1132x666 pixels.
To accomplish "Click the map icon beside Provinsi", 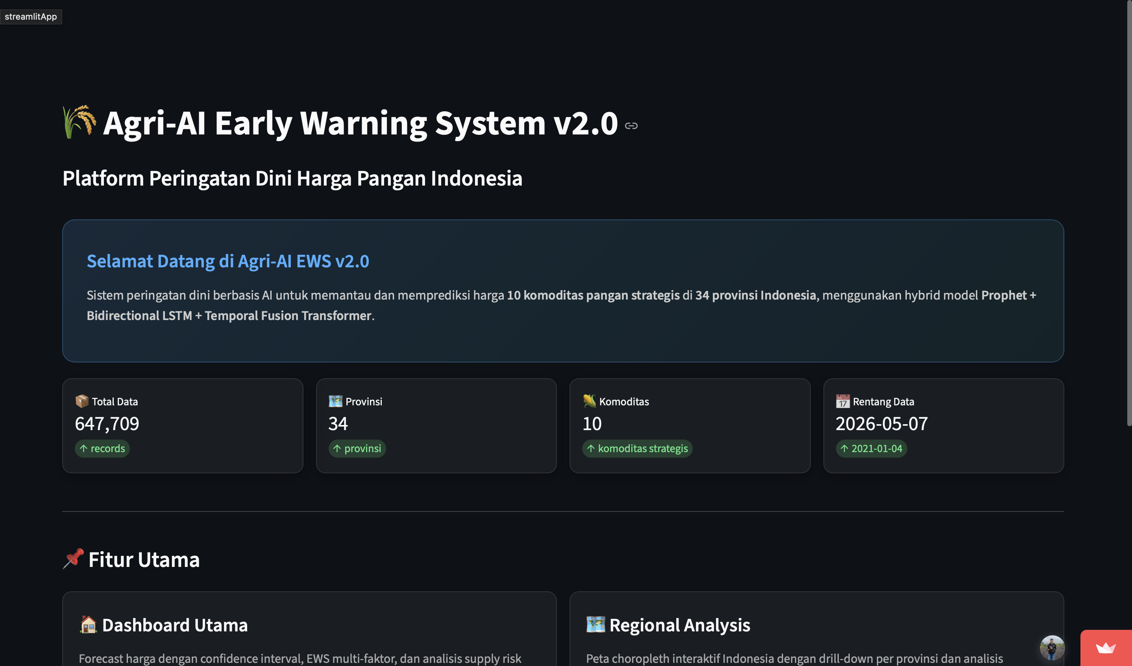I will pyautogui.click(x=336, y=401).
